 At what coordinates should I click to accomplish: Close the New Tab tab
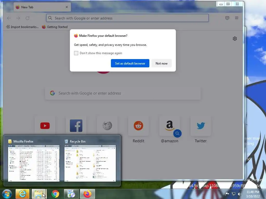click(x=67, y=7)
